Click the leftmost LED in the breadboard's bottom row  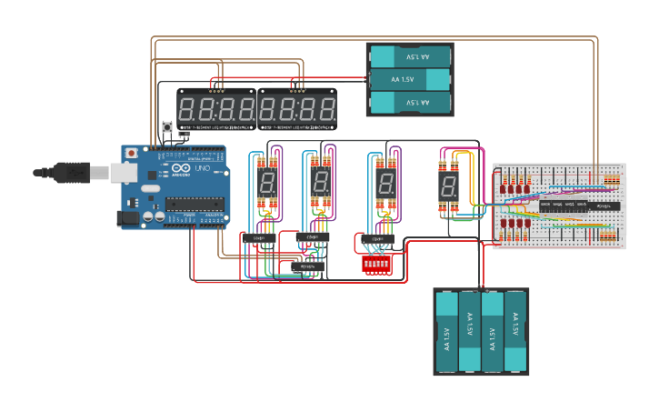click(503, 223)
